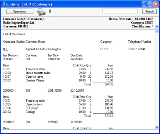Screen dimensions: 160x134
Task: Click invoice number 2000001
Action: (8, 59)
